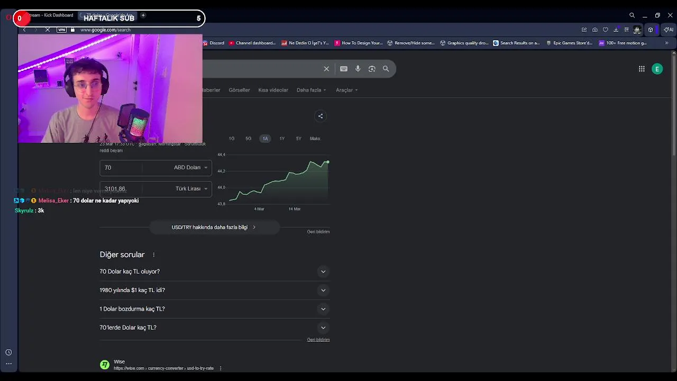Screen dimensions: 677x381
Task: Select the 5Y chart range
Action: pos(298,139)
